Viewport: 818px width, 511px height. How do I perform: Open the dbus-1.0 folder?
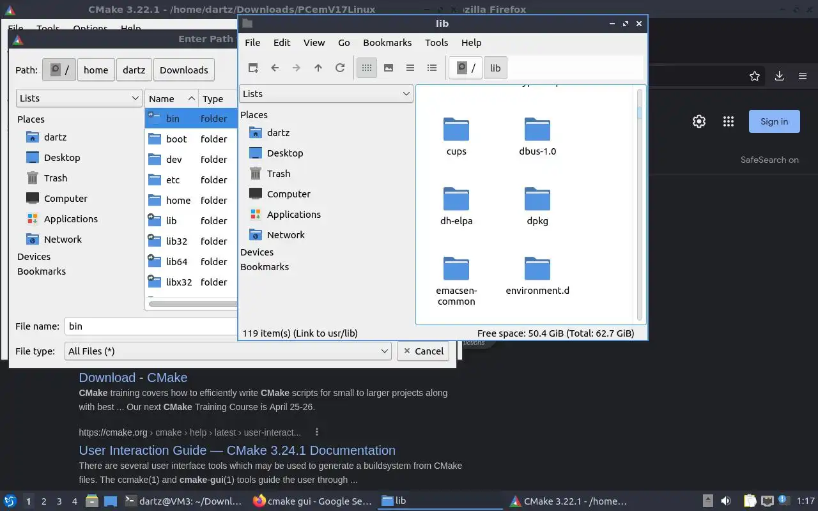(x=537, y=137)
